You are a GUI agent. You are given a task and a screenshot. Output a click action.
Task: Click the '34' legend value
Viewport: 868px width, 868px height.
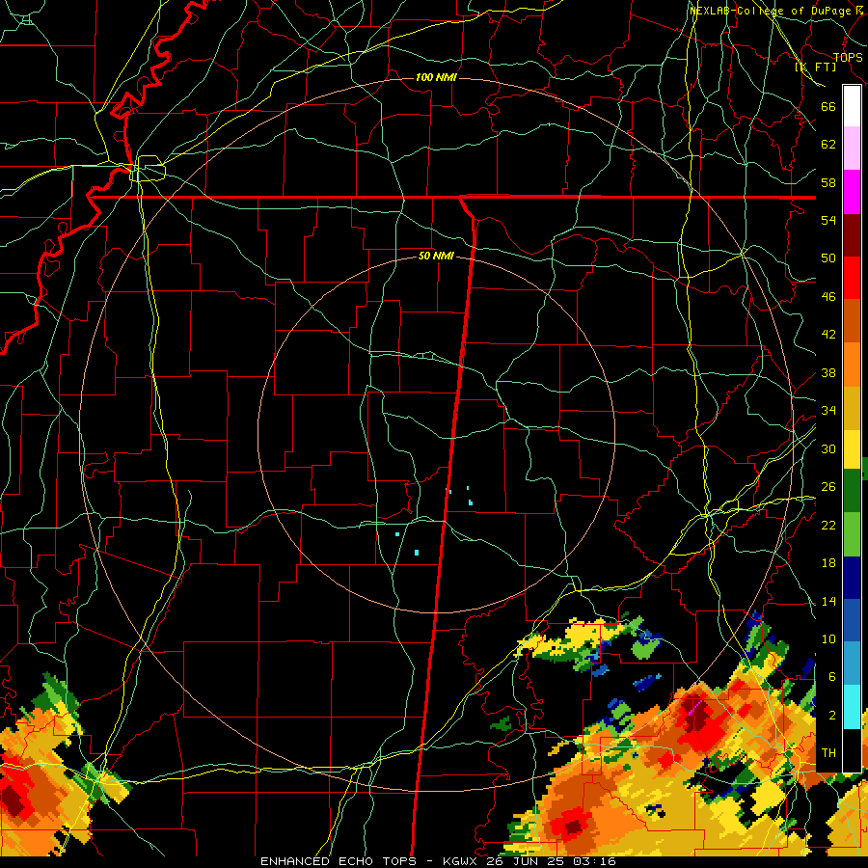pyautogui.click(x=828, y=411)
